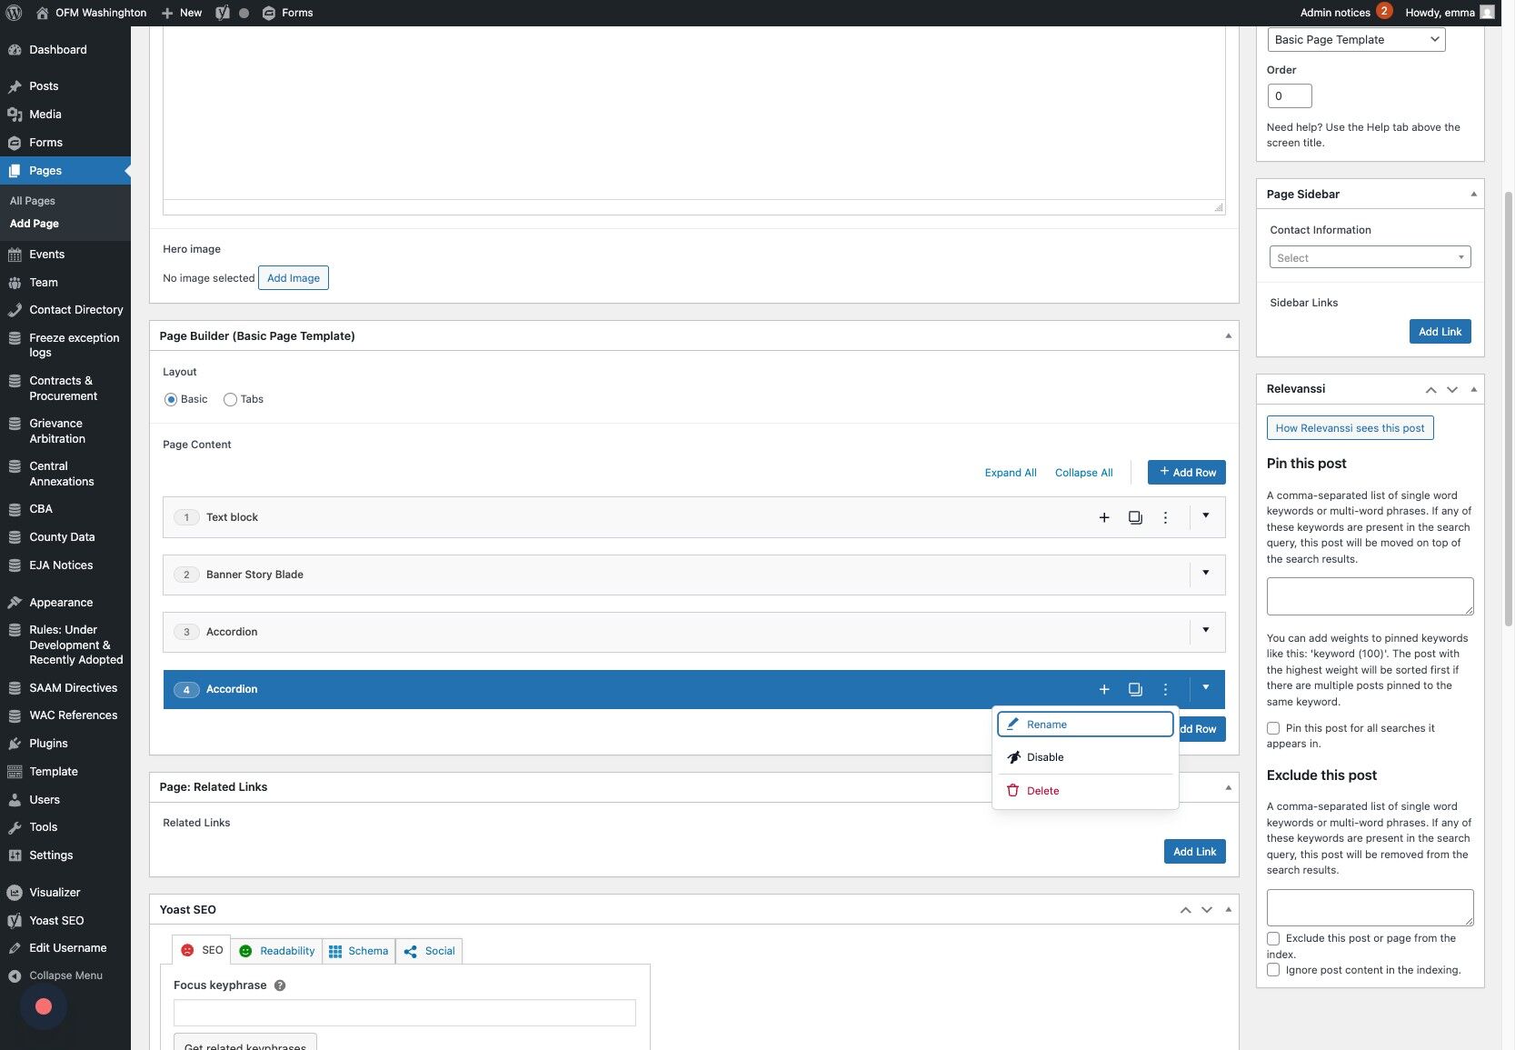This screenshot has height=1050, width=1515.
Task: Click Expand All link
Action: point(1011,473)
